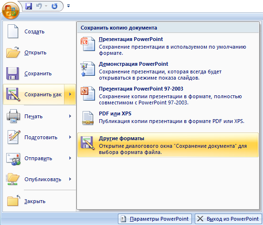Click the Undo arrow in quick access toolbar
The image size is (263, 225).
pyautogui.click(x=39, y=6)
